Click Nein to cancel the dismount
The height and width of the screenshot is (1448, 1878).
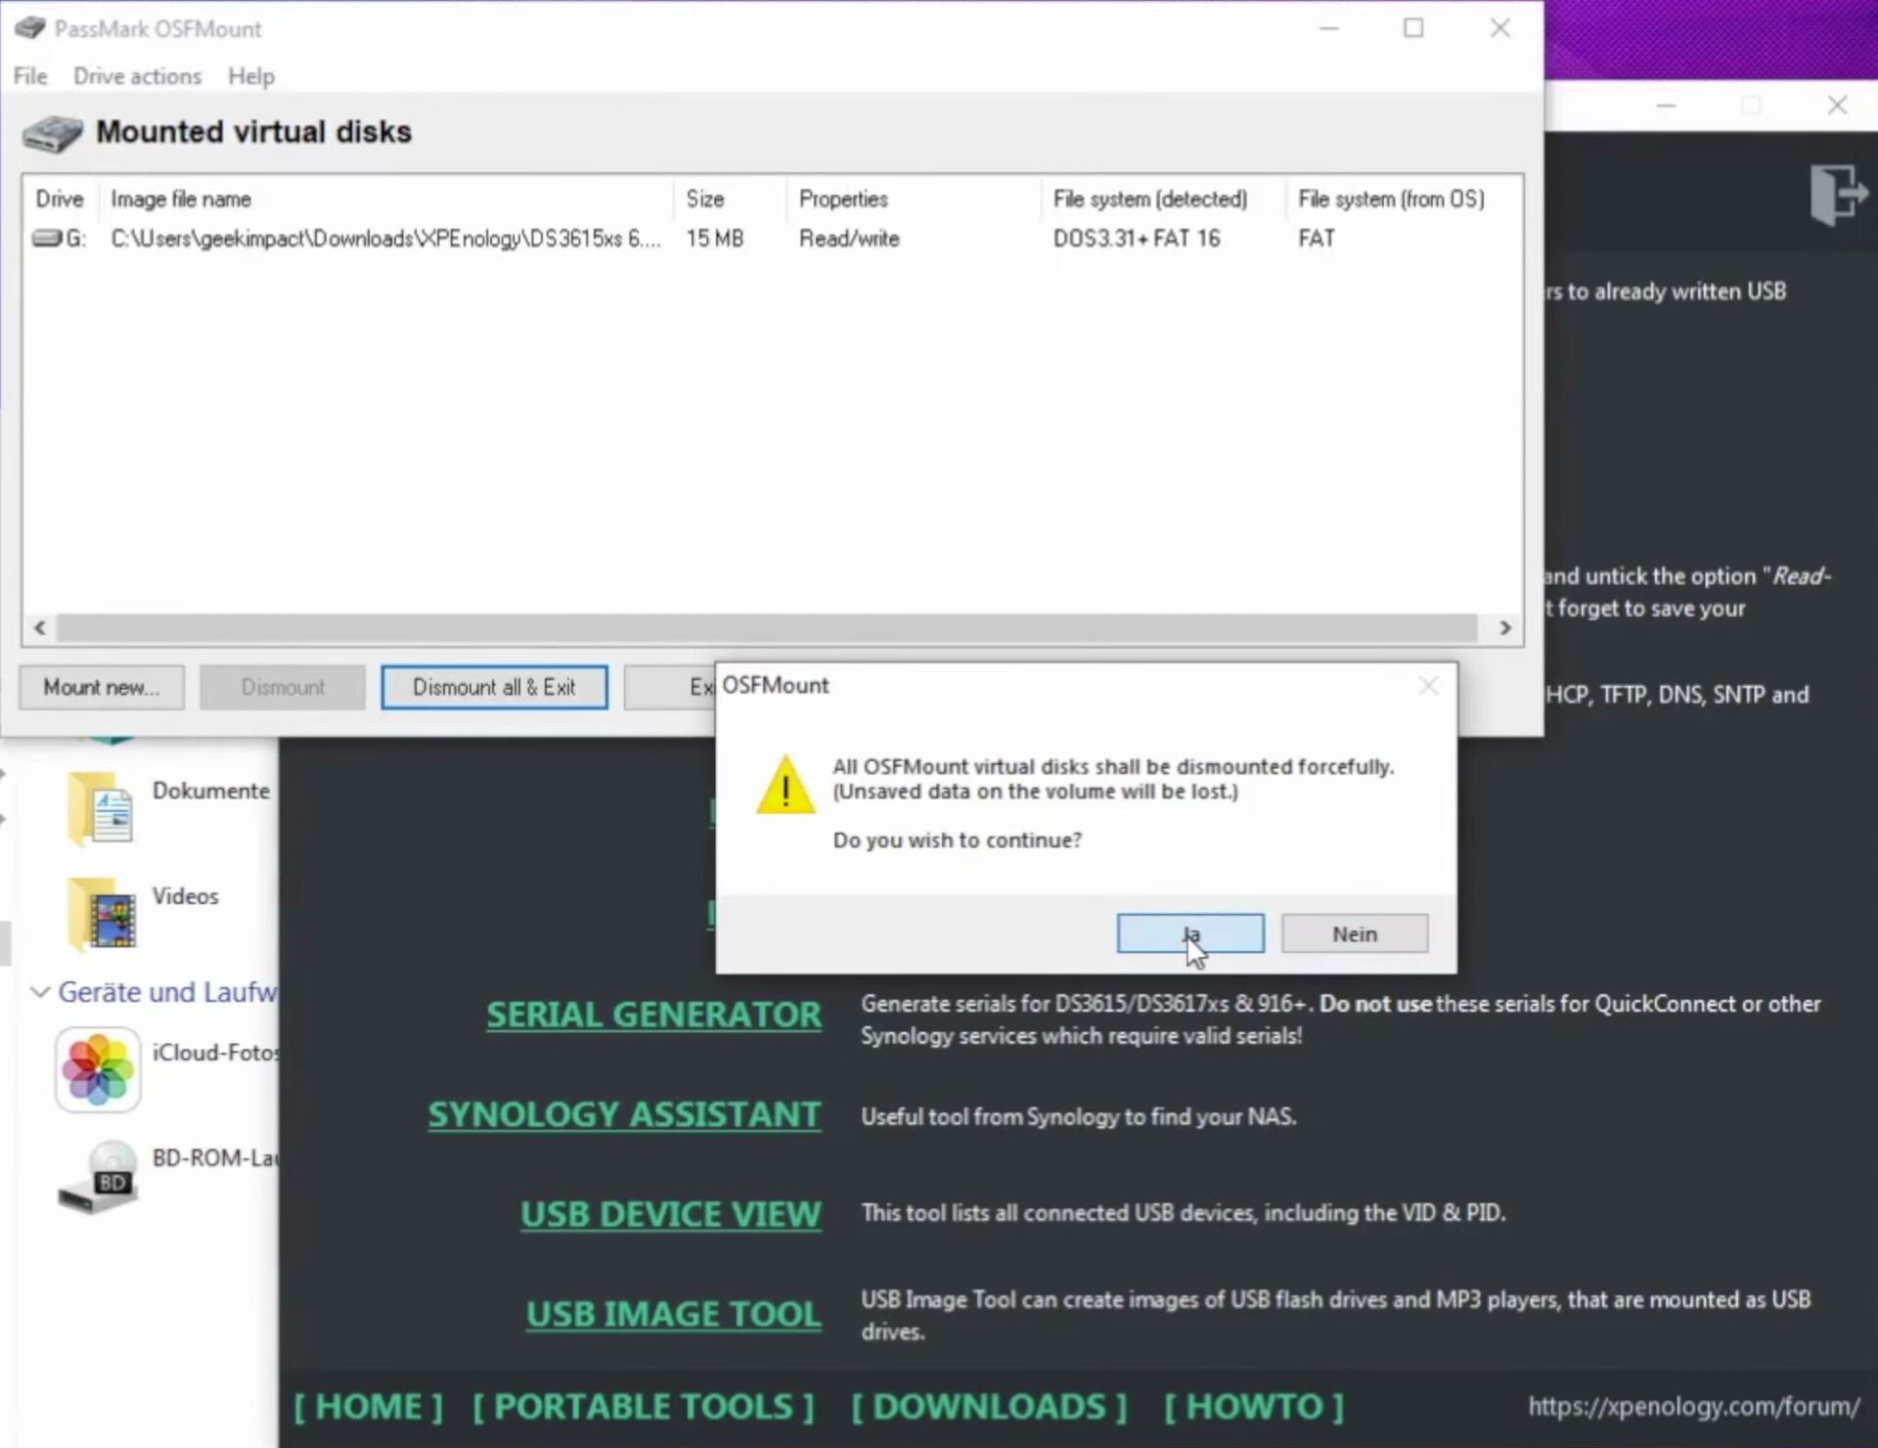tap(1355, 933)
